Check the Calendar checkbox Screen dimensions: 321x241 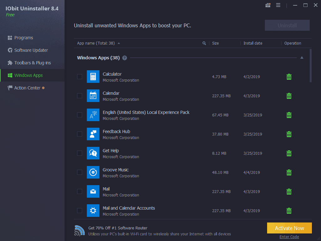tap(80, 96)
